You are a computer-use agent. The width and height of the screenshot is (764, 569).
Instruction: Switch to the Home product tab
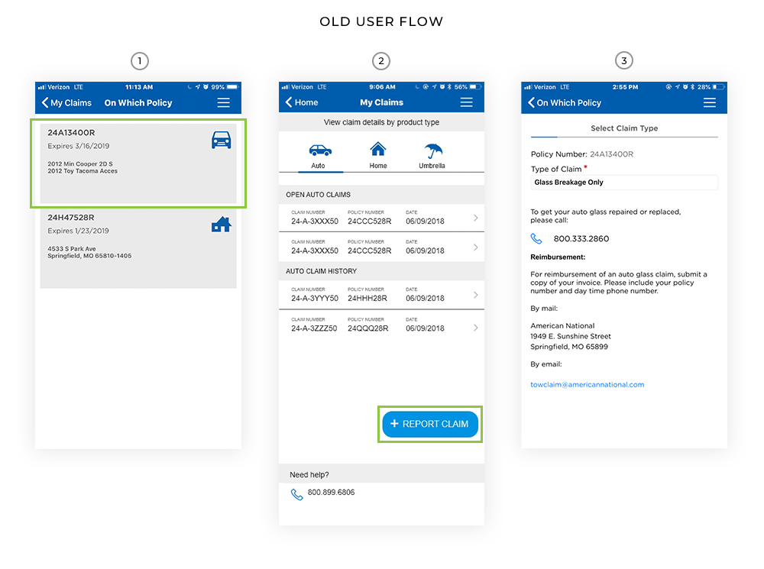pyautogui.click(x=377, y=150)
